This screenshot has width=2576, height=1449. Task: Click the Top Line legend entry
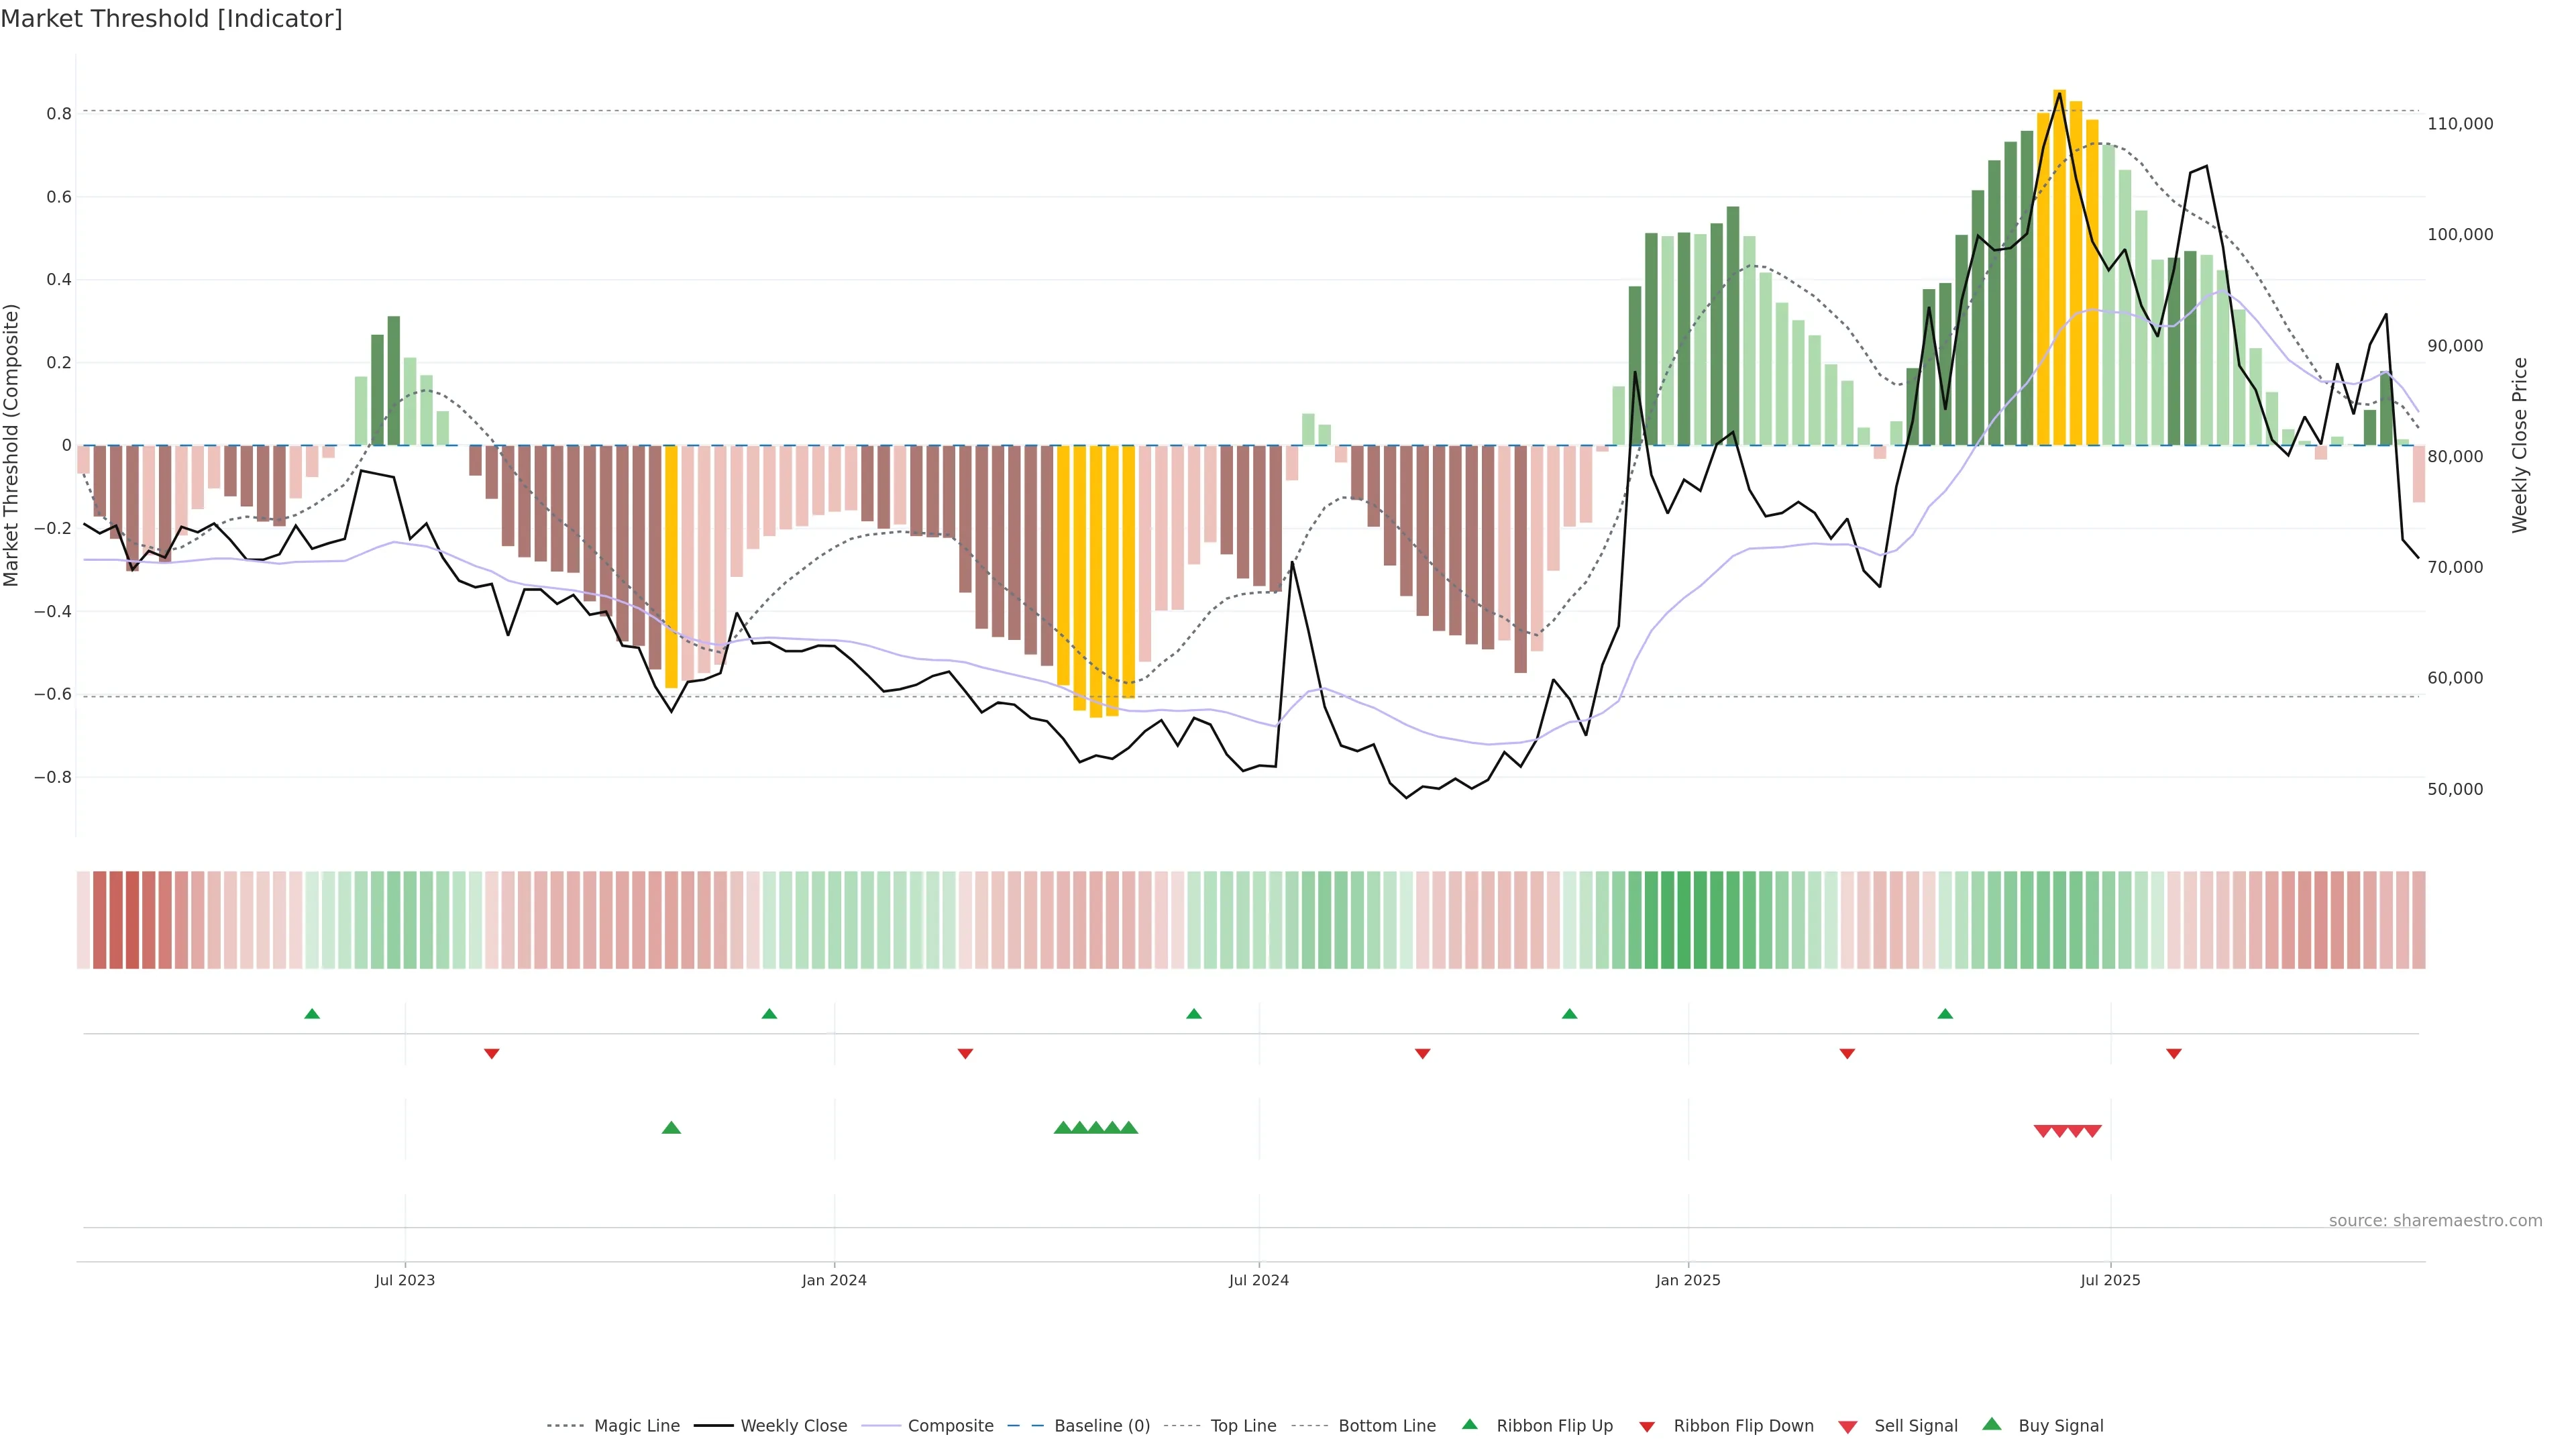[1243, 1426]
